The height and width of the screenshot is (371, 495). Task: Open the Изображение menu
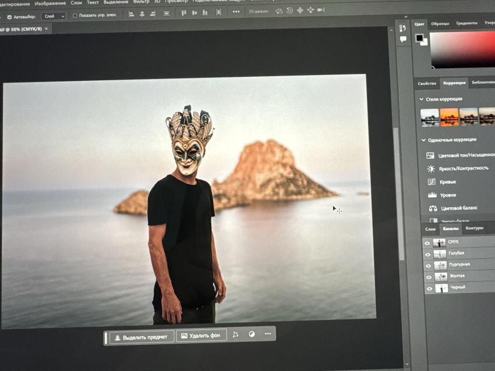pos(50,3)
